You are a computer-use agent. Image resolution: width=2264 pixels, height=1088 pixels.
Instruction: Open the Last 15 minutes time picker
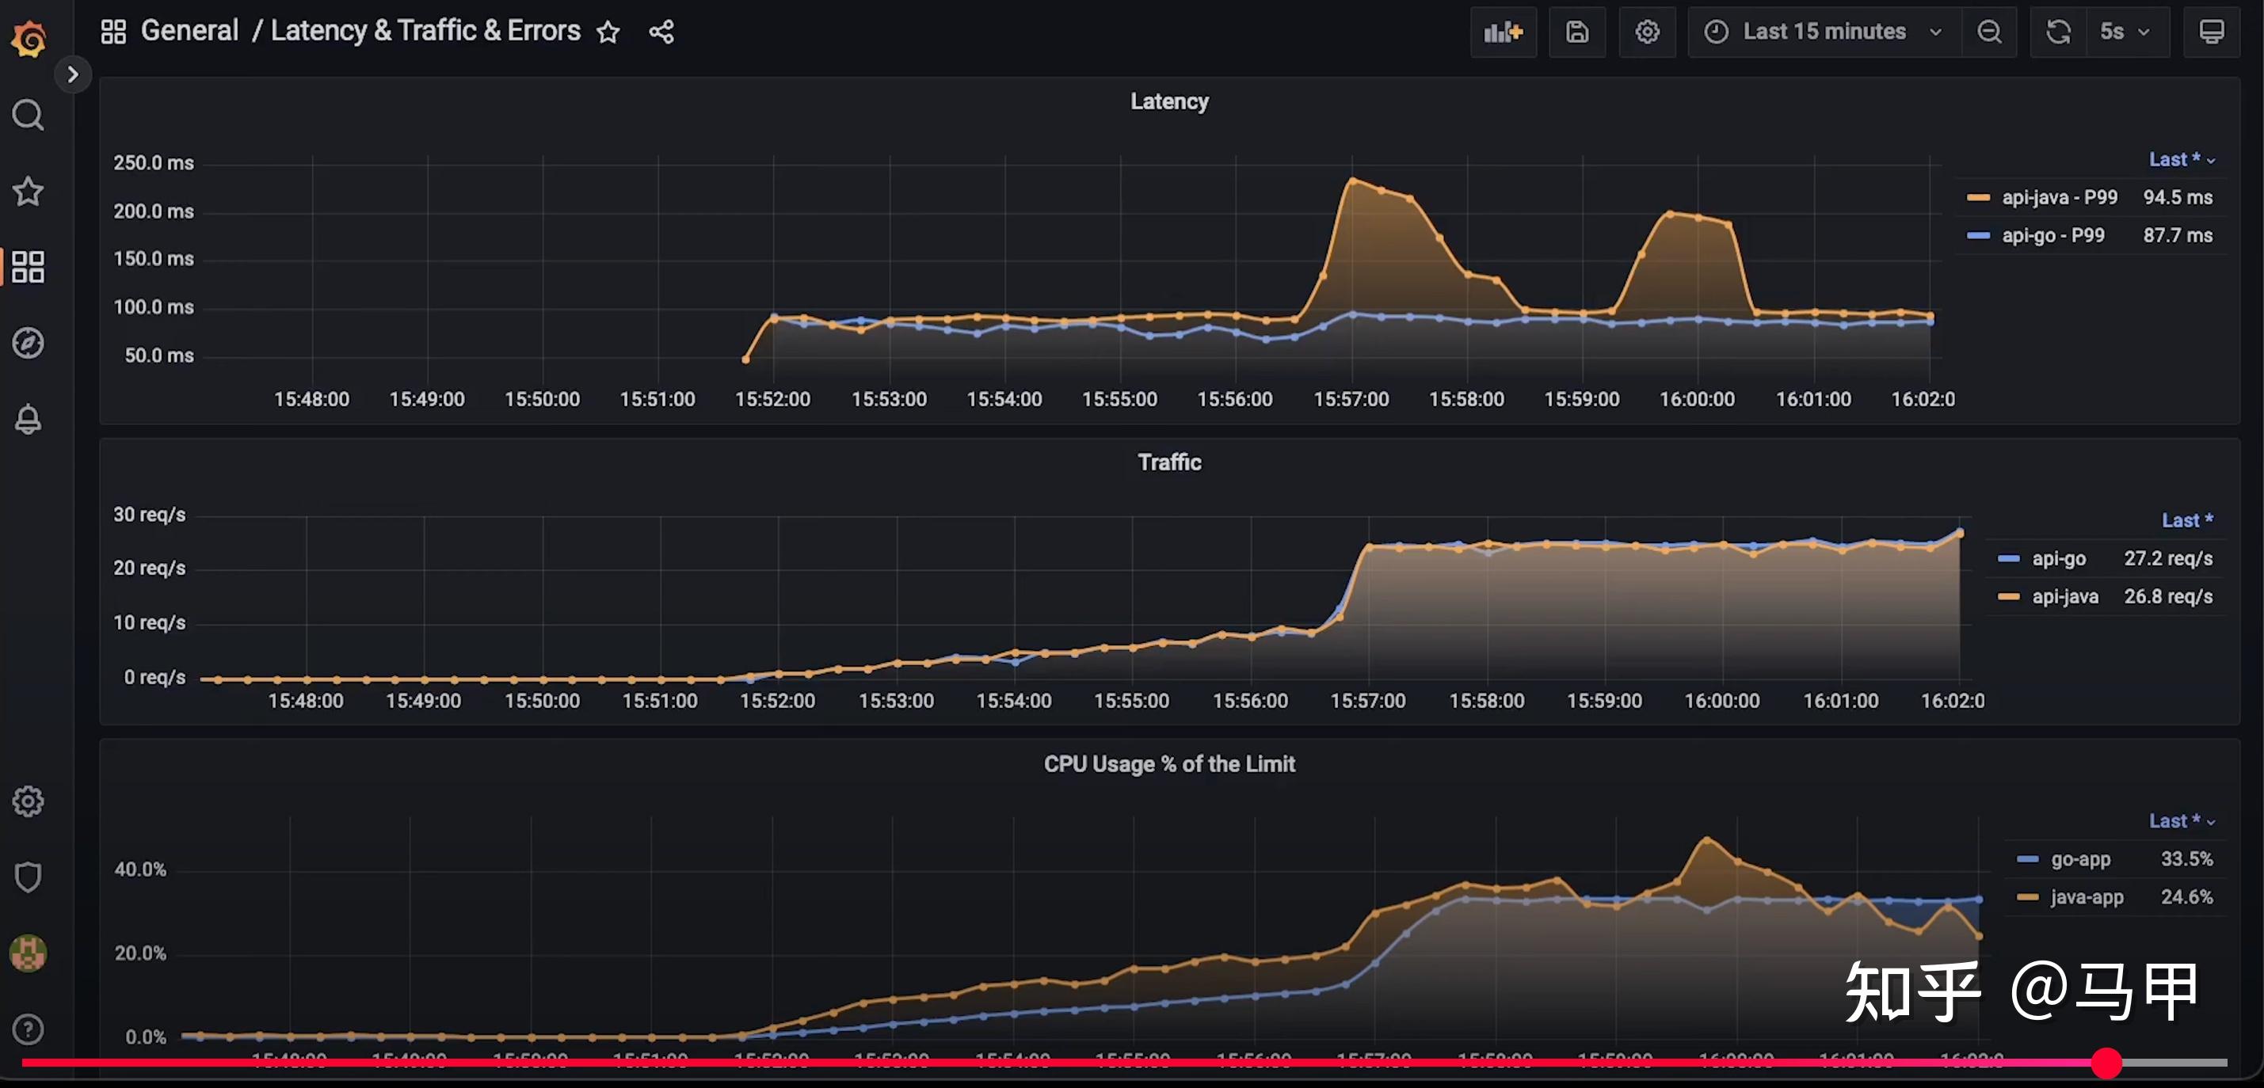[x=1823, y=32]
